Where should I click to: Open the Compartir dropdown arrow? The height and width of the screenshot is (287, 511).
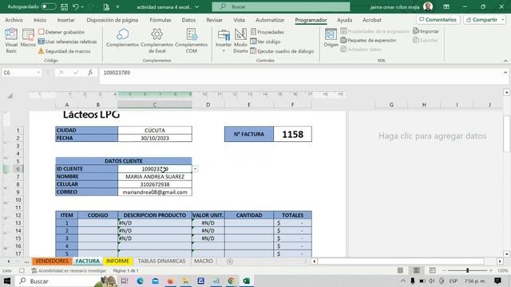(x=502, y=19)
